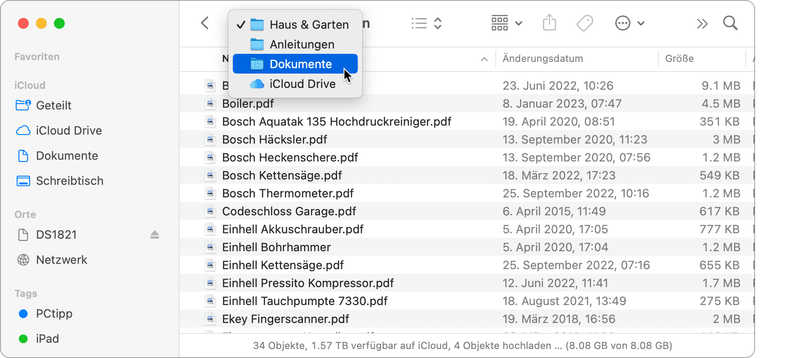Select Einhell Kettensäge.pdf

coord(283,265)
